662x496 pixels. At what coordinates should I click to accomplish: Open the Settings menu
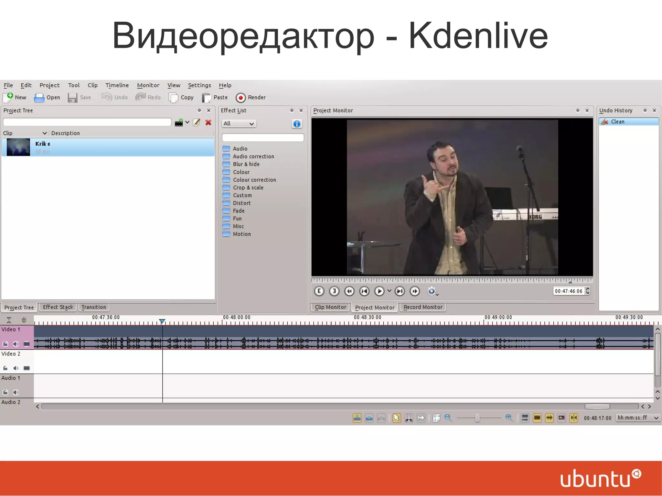[x=199, y=85]
